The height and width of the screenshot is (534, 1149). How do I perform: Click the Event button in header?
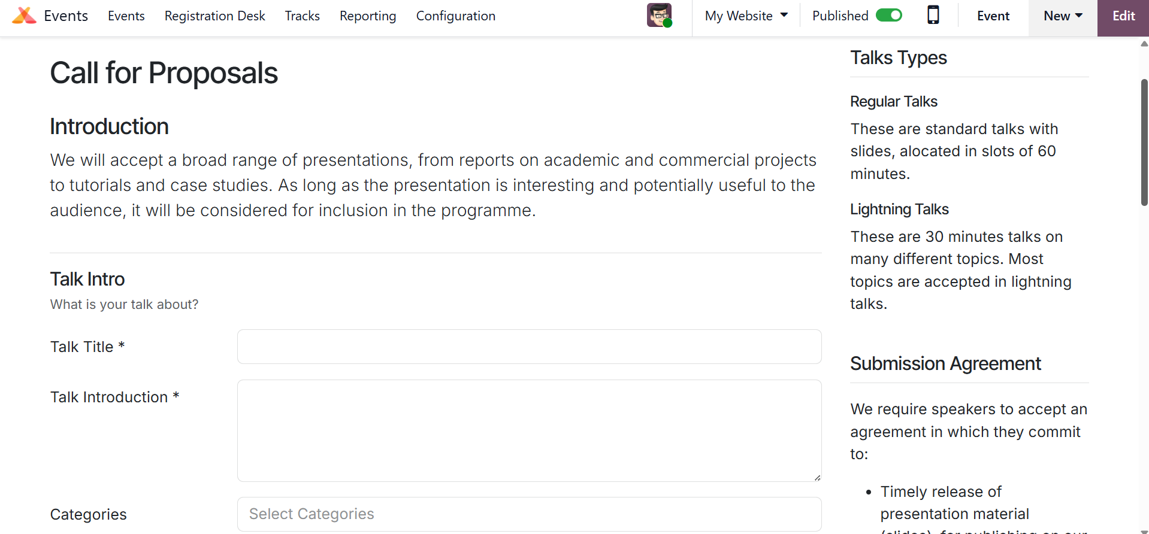tap(993, 16)
